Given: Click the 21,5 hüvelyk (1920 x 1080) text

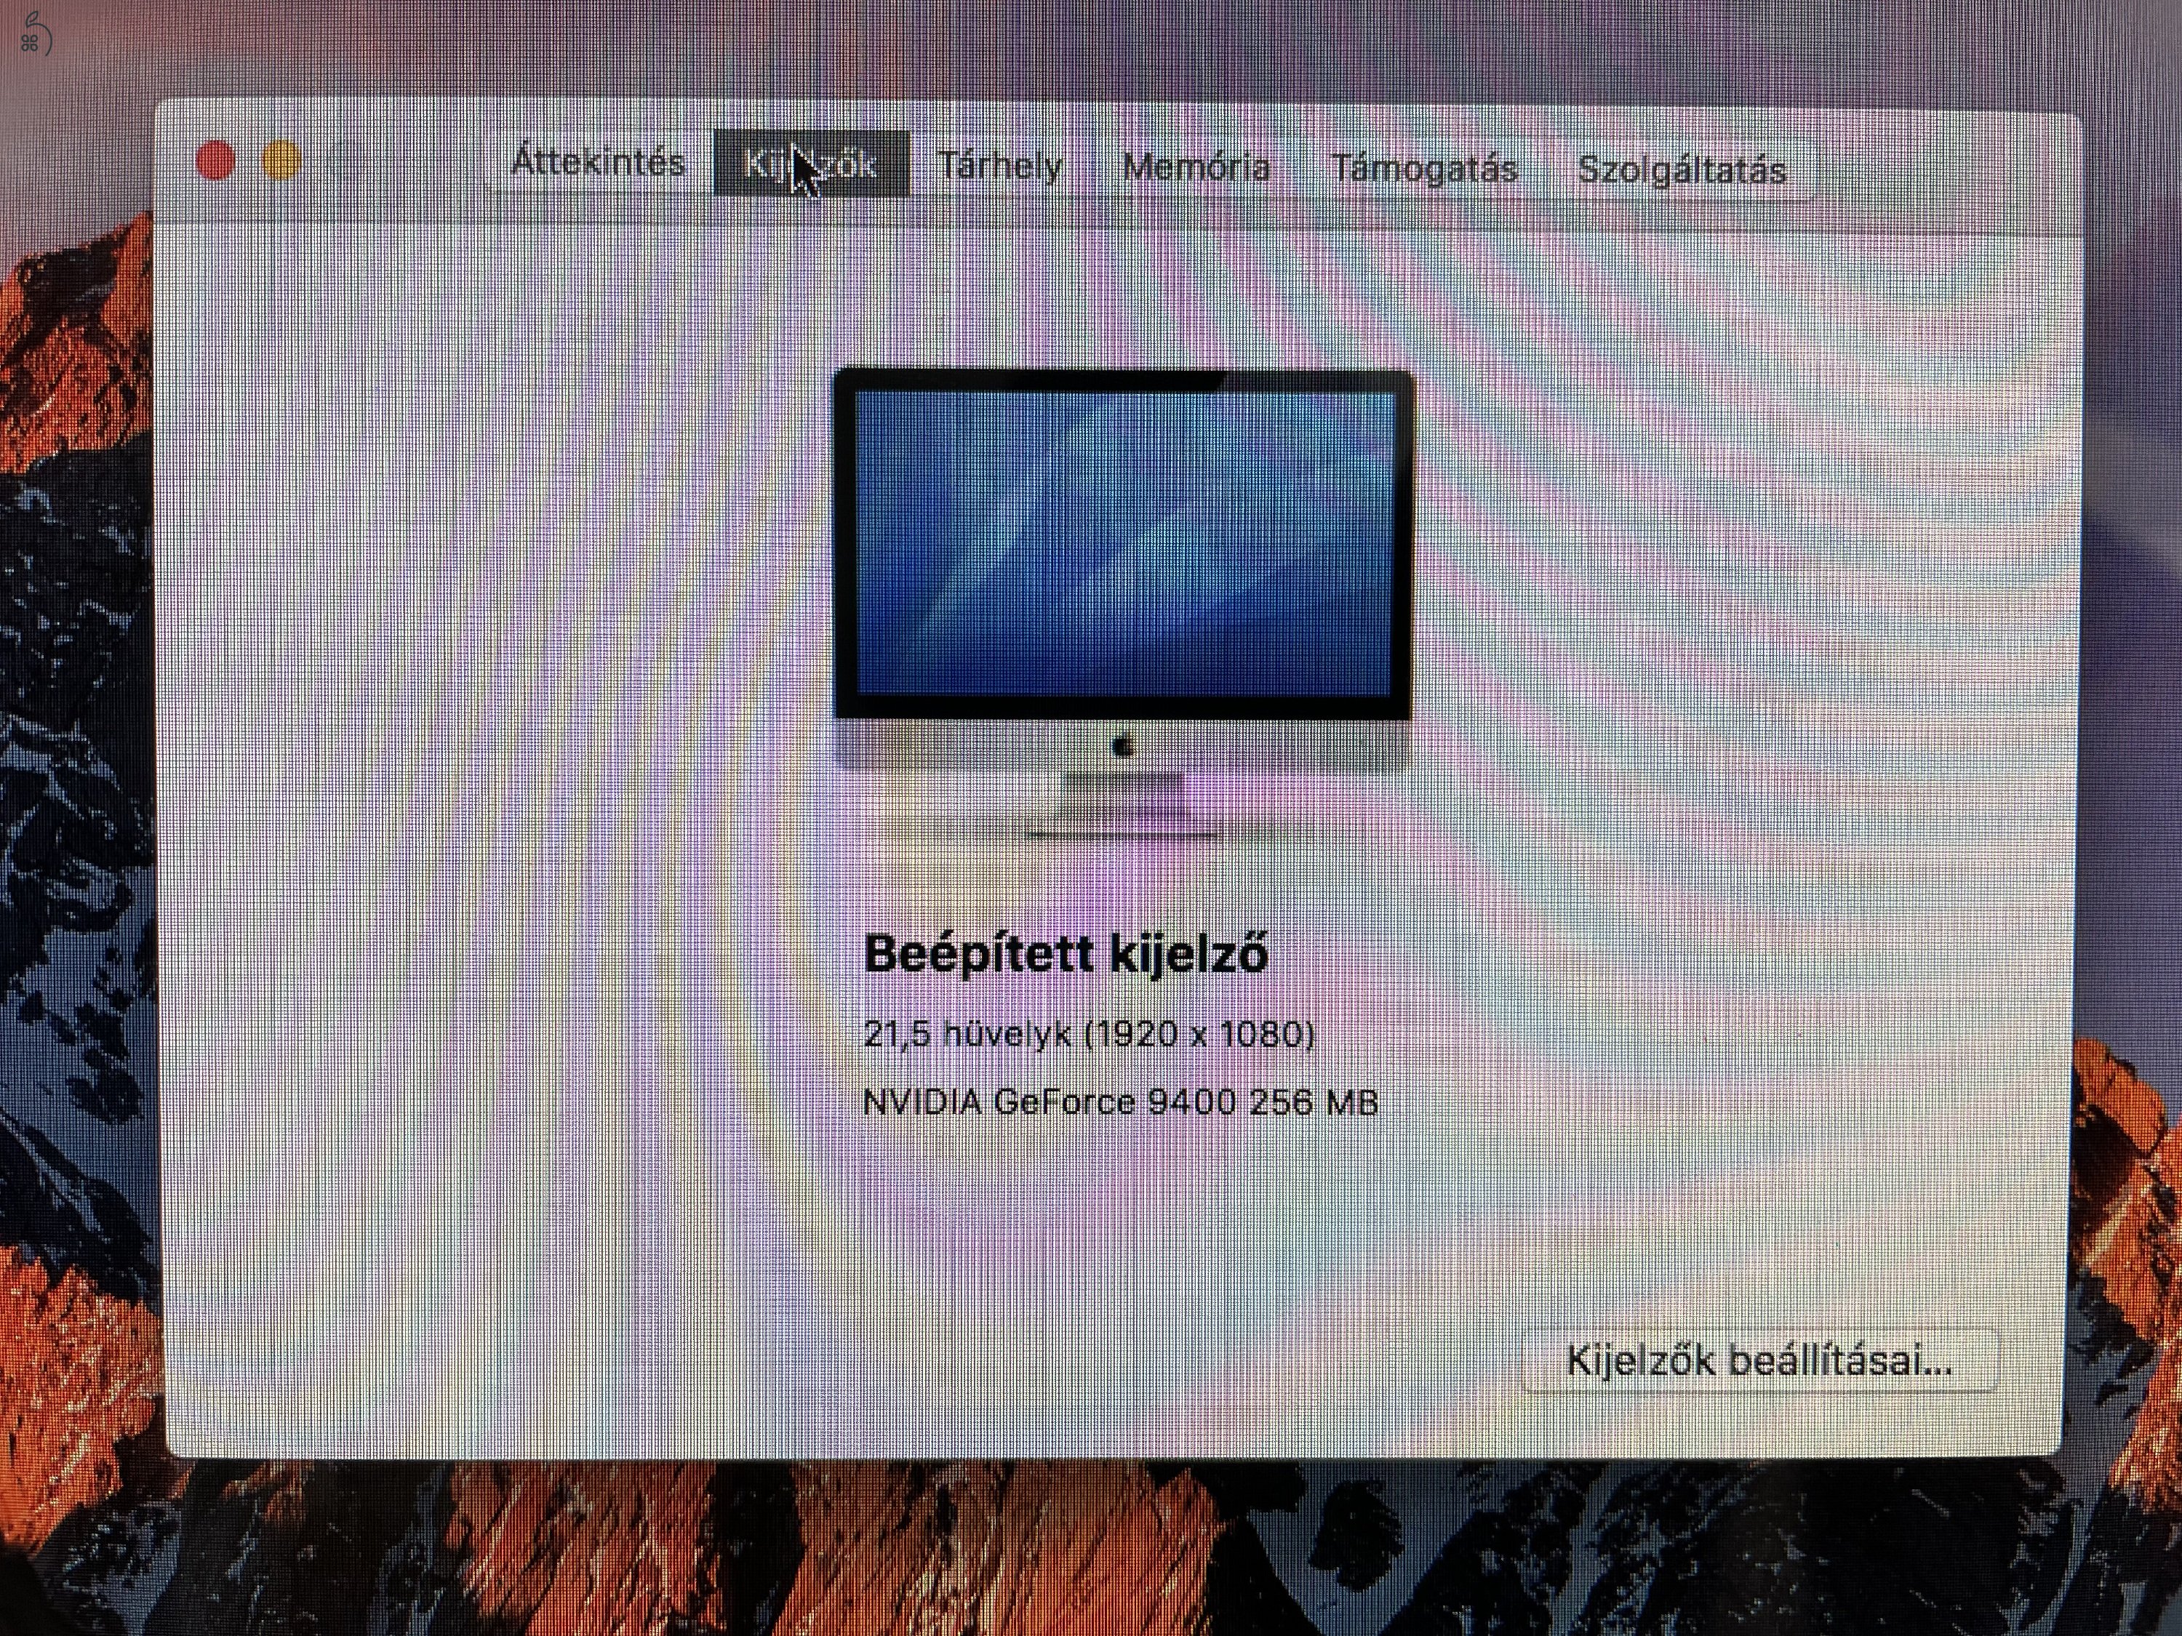Looking at the screenshot, I should pyautogui.click(x=1089, y=1033).
